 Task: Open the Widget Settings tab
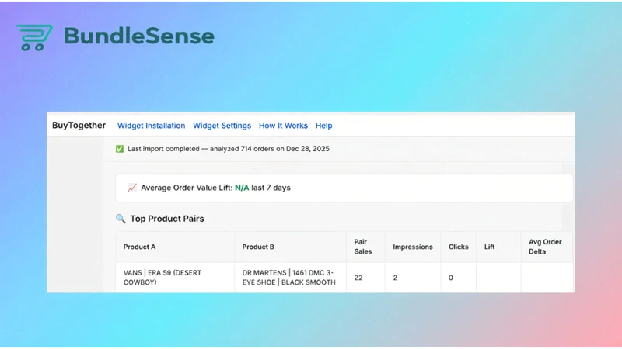click(x=222, y=126)
